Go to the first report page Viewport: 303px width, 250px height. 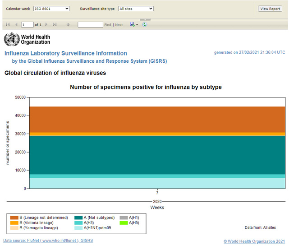[8, 25]
